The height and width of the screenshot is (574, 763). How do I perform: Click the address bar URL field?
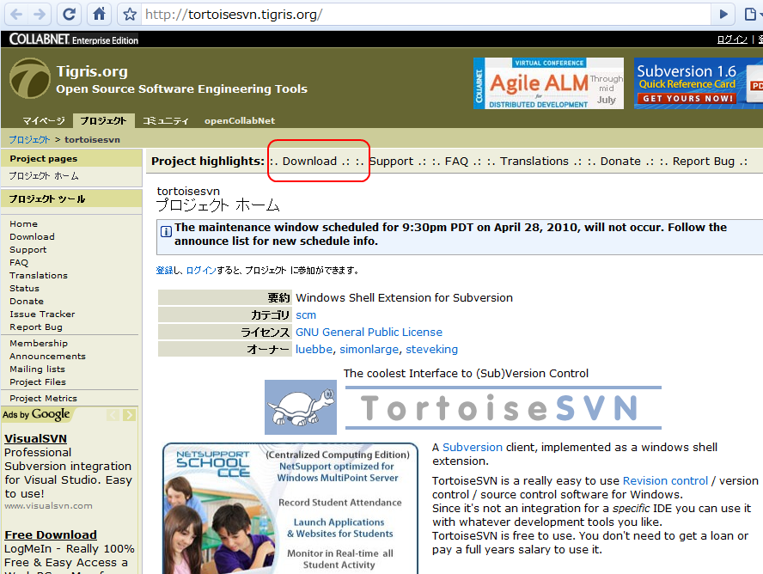point(427,15)
